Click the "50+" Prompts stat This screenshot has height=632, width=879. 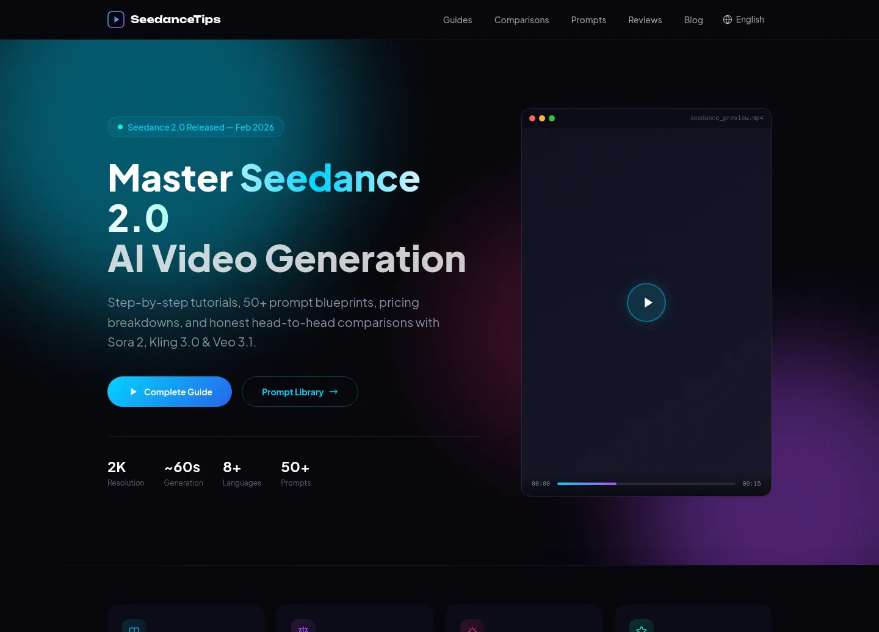tap(296, 473)
